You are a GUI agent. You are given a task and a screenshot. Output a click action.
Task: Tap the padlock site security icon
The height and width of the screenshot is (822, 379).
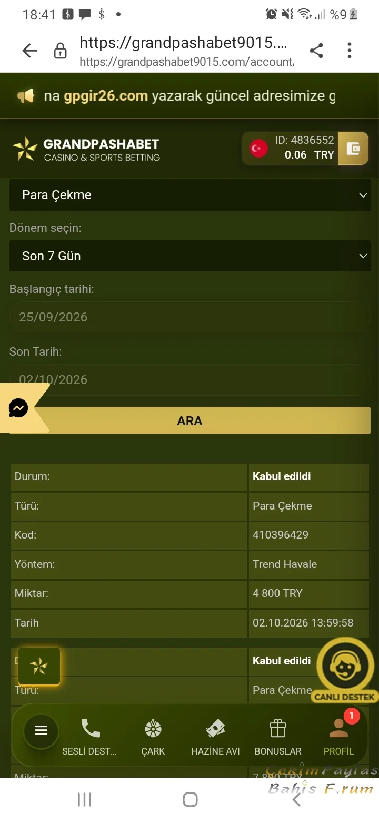point(61,51)
